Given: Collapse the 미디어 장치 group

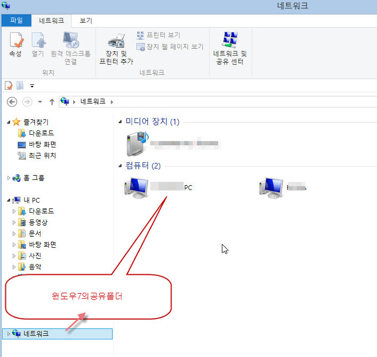Looking at the screenshot, I should (121, 121).
